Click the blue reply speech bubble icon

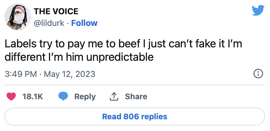pyautogui.click(x=63, y=96)
